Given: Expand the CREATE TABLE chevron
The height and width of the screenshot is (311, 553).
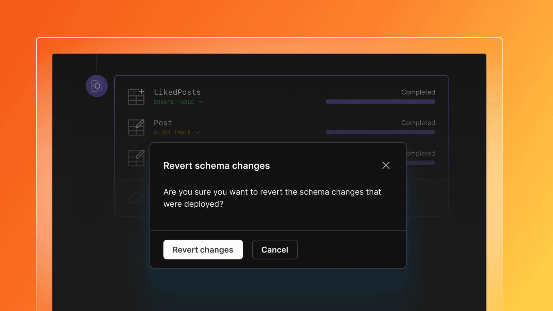Looking at the screenshot, I should (201, 102).
